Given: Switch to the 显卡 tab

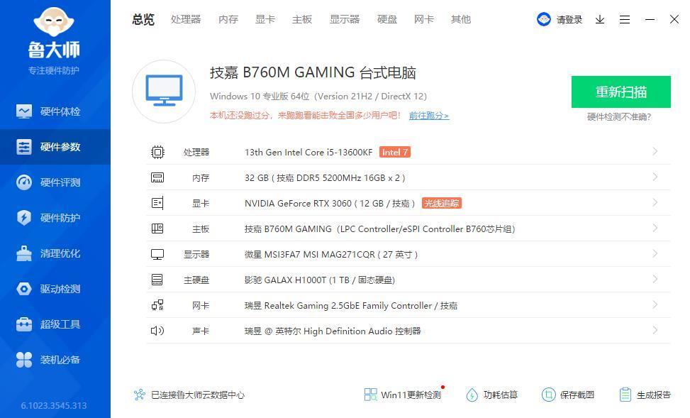Looking at the screenshot, I should pos(265,19).
